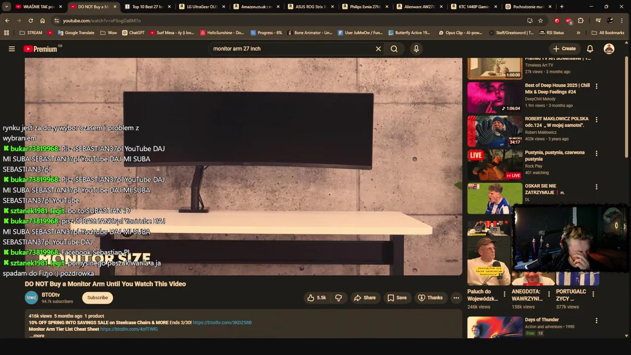Open the Butterfly Active 19... bookmark
Screen dimensions: 631x355
tap(409, 33)
